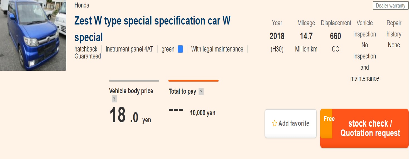This screenshot has height=159, width=409.
Task: Click the hatchback body type tag
Action: coord(86,49)
